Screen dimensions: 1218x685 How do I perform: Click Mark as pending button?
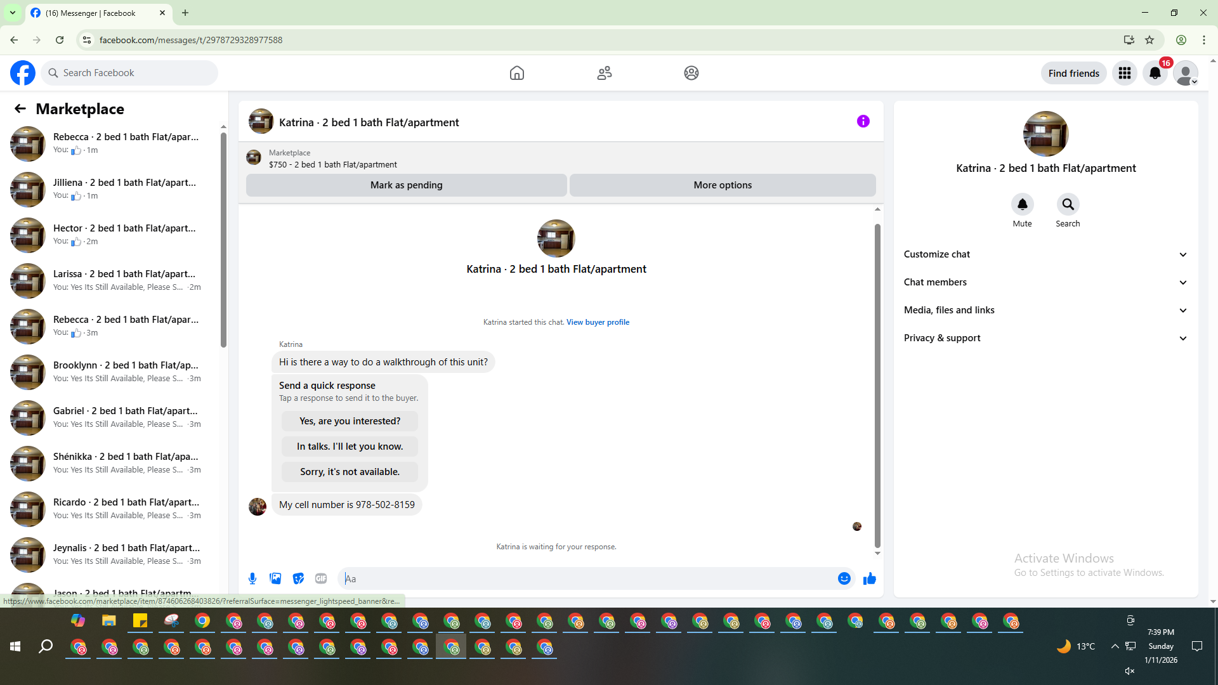[x=406, y=185]
